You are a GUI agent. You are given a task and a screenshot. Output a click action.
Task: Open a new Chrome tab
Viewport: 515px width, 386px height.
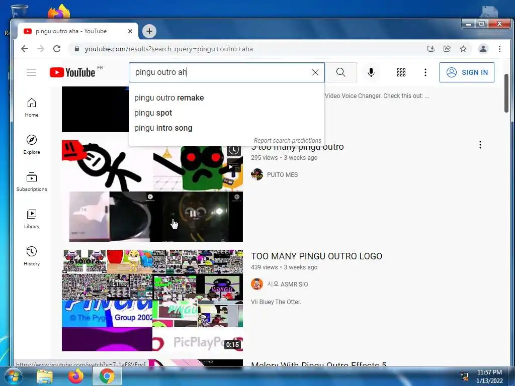(149, 31)
